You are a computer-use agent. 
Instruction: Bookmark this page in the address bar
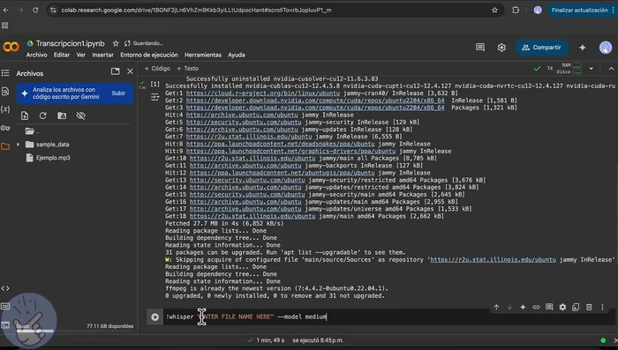(494, 11)
